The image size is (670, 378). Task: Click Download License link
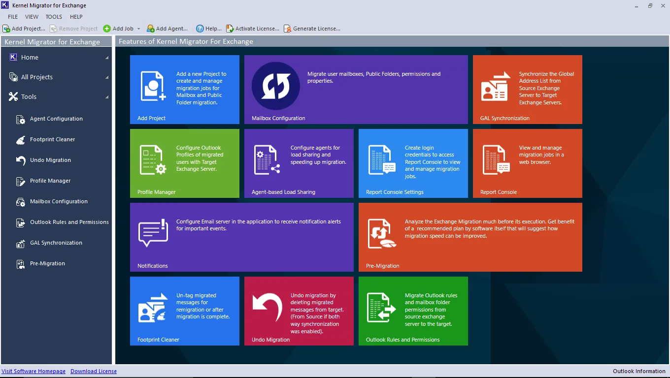coord(94,371)
